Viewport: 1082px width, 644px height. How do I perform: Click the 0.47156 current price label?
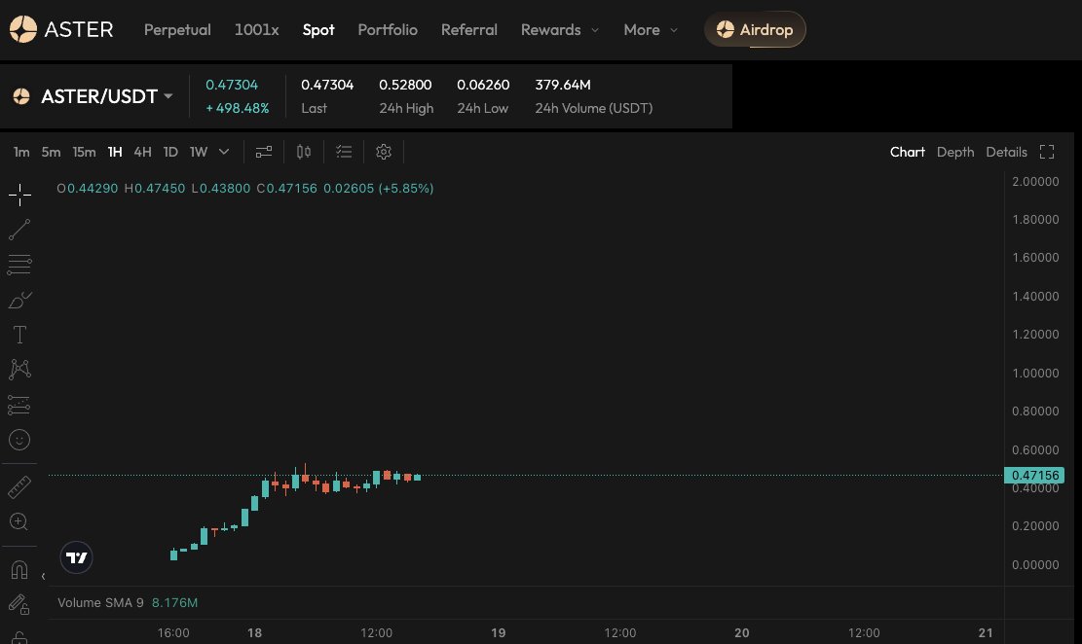[1034, 475]
